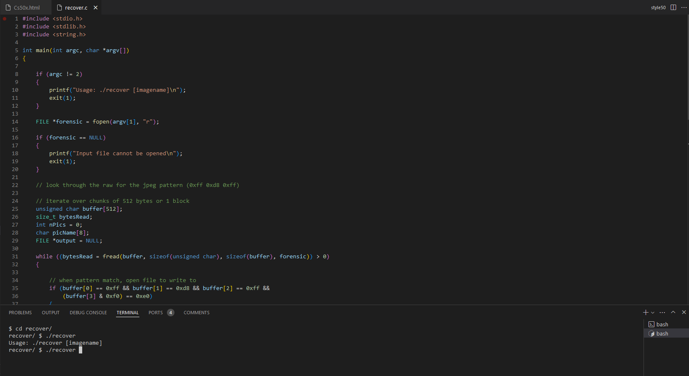The image size is (689, 376).
Task: Create a new terminal with plus icon
Action: pos(646,313)
